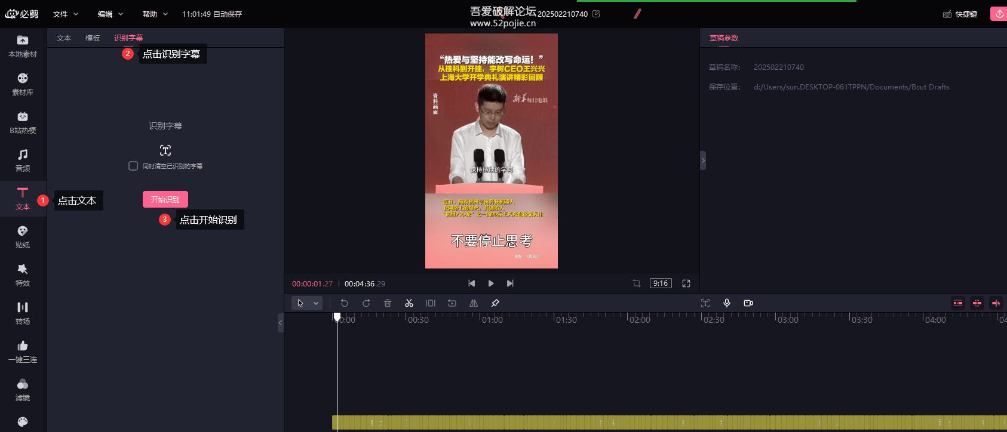Image resolution: width=1007 pixels, height=432 pixels.
Task: Collapse the left panel arrow by the timeline
Action: tap(281, 323)
